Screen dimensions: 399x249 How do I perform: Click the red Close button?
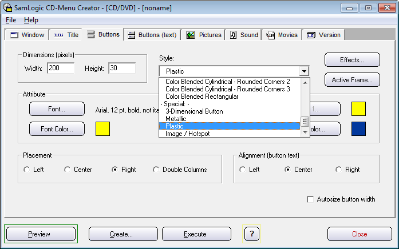click(x=360, y=234)
